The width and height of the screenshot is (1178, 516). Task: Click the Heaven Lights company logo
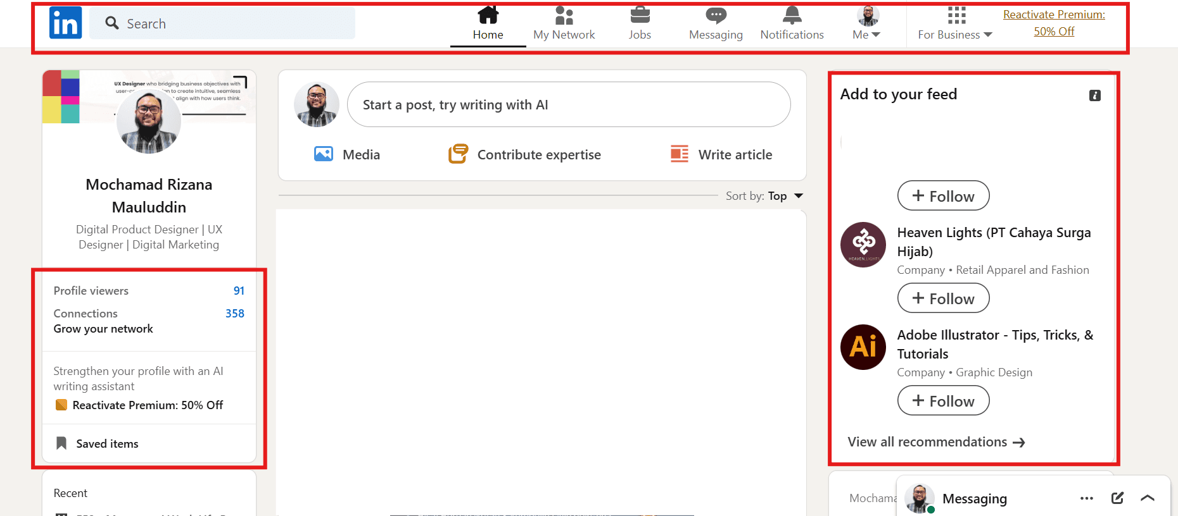click(x=863, y=245)
